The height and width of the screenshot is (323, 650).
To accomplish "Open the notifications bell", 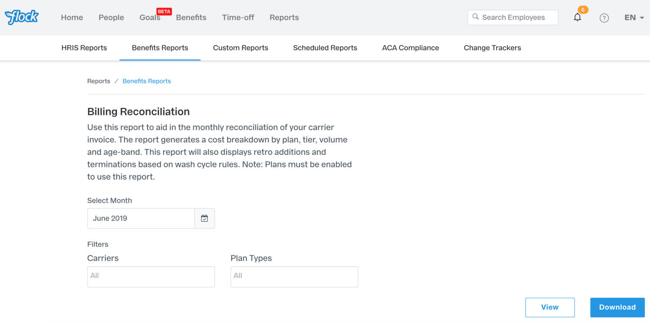I will click(577, 17).
